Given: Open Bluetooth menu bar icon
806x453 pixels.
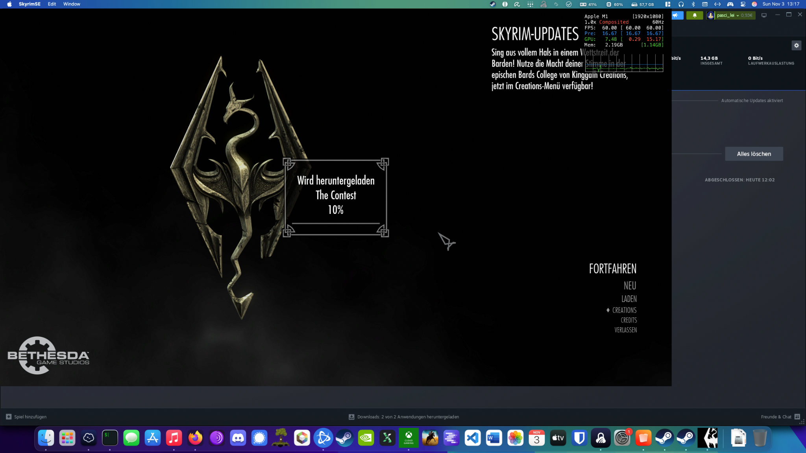Looking at the screenshot, I should 693,4.
